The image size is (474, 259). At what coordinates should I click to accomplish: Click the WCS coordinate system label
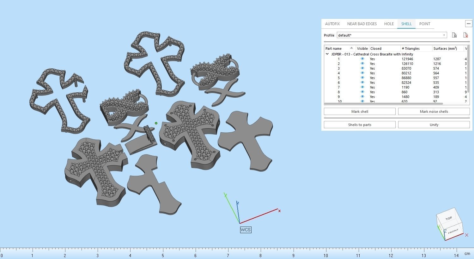coord(246,230)
